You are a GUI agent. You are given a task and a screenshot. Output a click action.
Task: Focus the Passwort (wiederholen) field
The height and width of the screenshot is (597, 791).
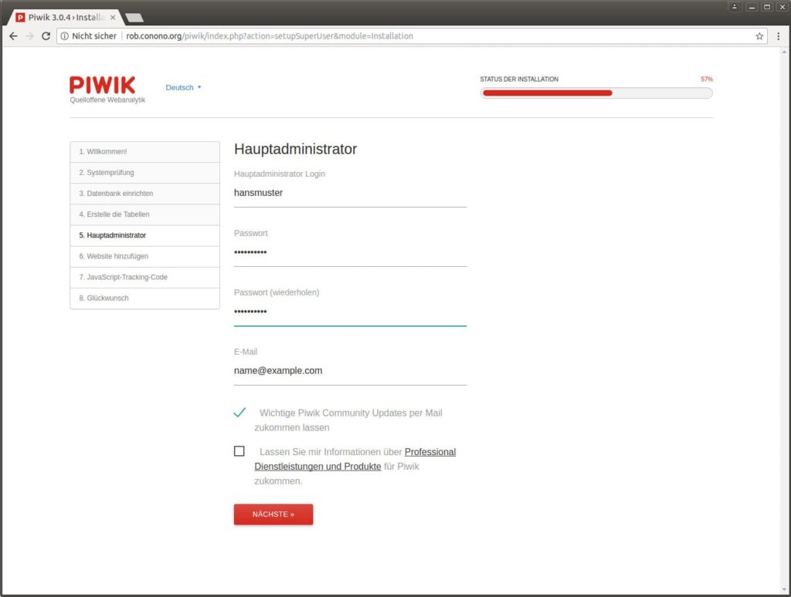tap(350, 312)
